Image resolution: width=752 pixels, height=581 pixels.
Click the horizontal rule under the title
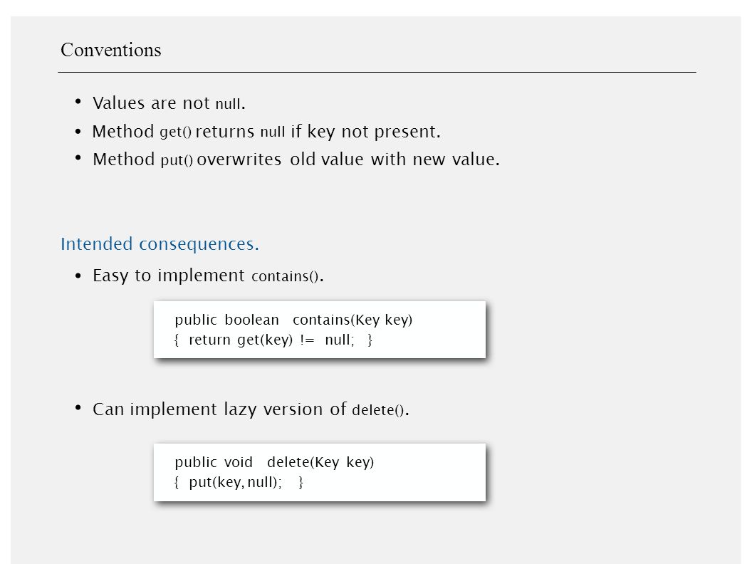377,73
